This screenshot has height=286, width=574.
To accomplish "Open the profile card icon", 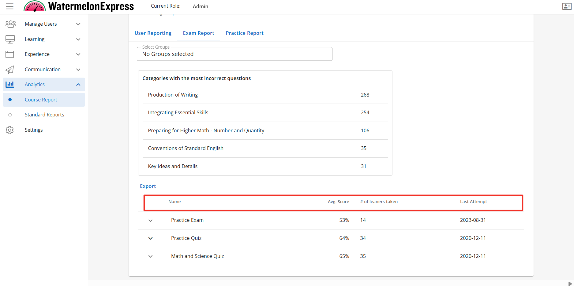I will [x=567, y=6].
